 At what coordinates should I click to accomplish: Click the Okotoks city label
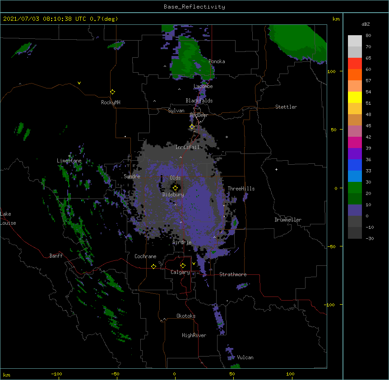(x=186, y=316)
